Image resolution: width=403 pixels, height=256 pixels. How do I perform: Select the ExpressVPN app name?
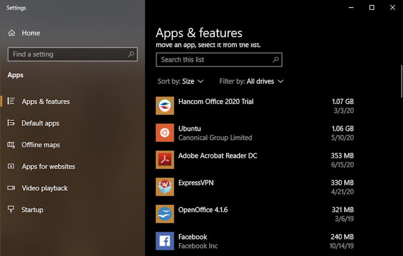pyautogui.click(x=196, y=183)
